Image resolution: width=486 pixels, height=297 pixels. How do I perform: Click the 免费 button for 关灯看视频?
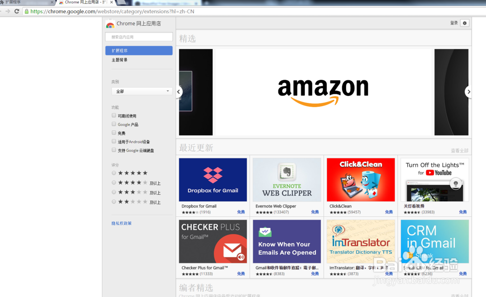pyautogui.click(x=463, y=212)
